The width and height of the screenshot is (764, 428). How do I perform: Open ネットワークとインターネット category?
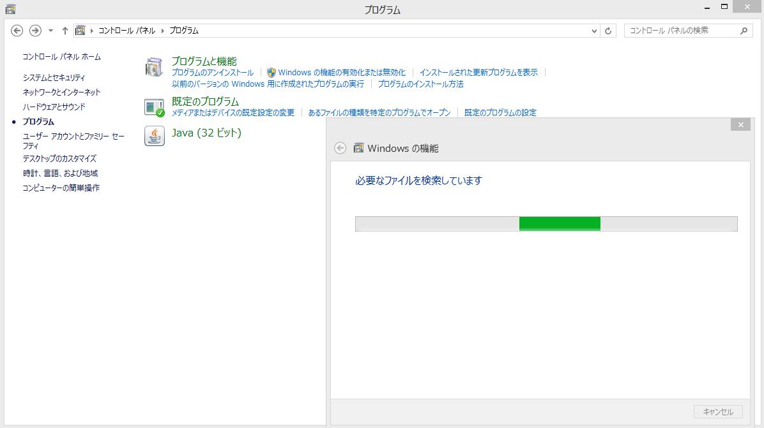(61, 92)
